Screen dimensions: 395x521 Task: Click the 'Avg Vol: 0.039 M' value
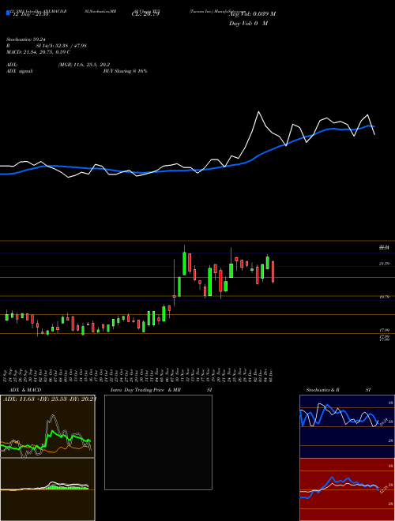coord(252,14)
